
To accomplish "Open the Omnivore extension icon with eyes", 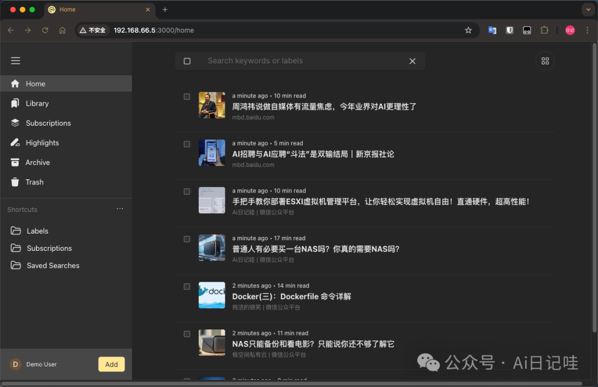I will [x=527, y=30].
